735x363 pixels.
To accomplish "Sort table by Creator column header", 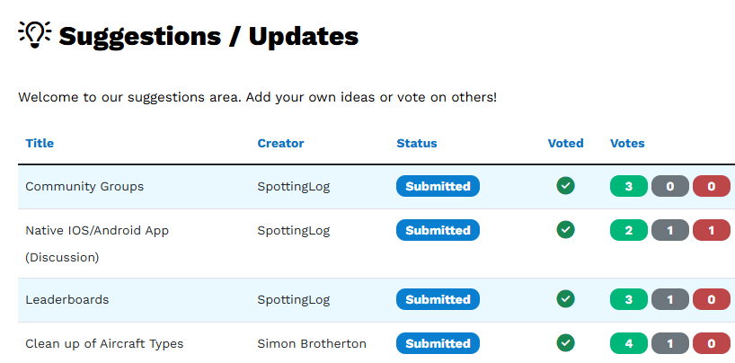I will coord(280,143).
